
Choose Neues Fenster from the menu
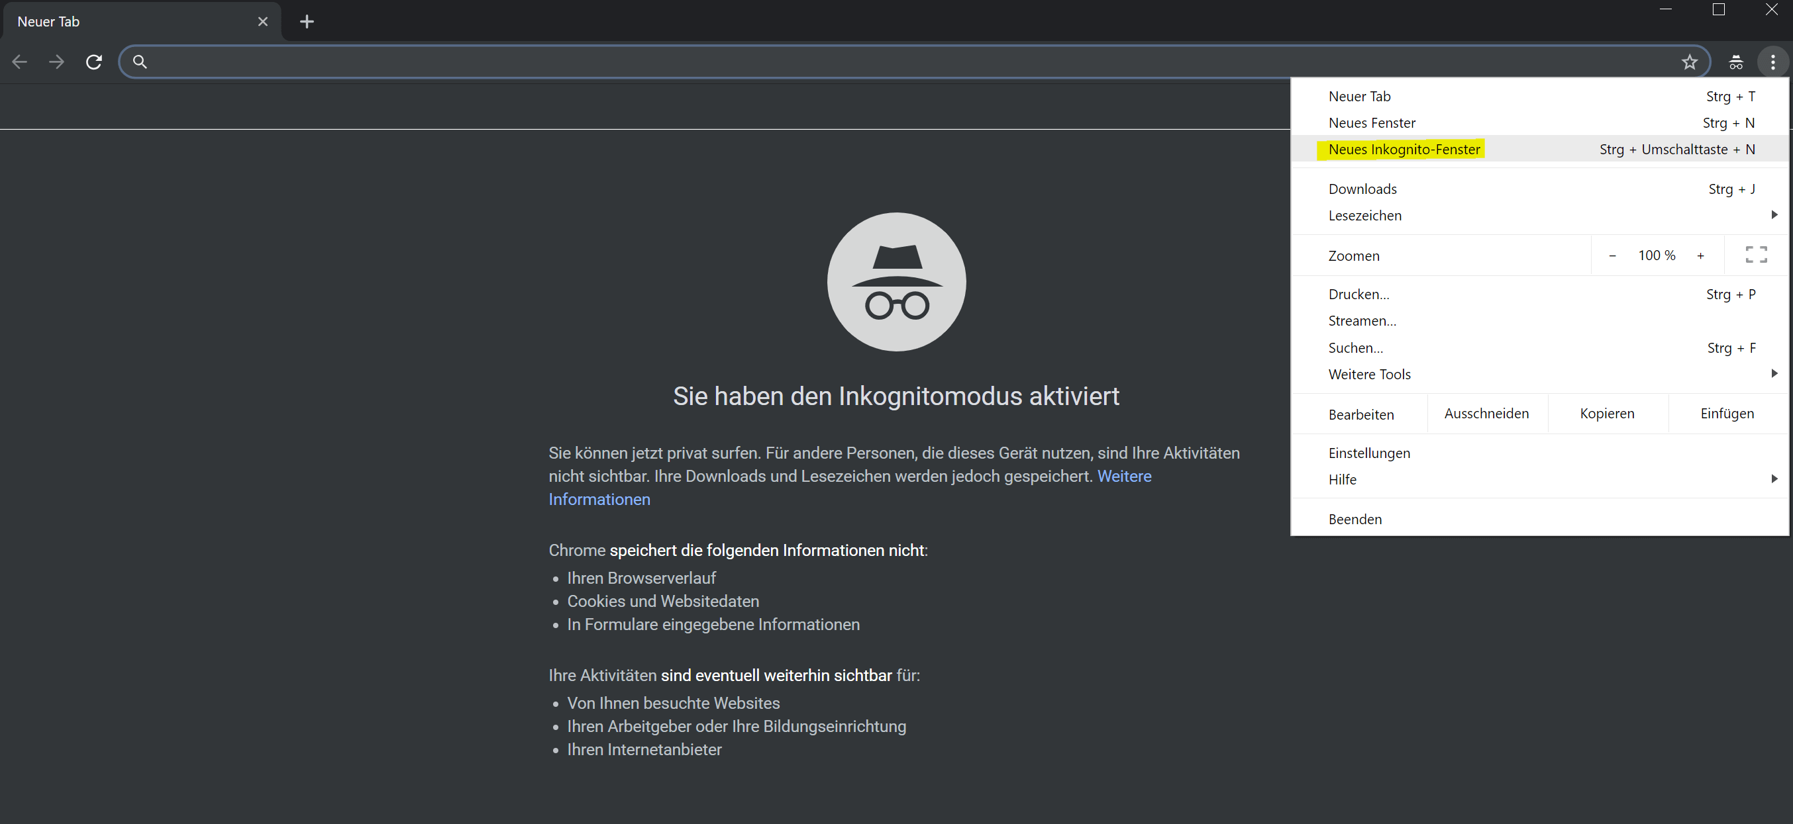pos(1539,122)
